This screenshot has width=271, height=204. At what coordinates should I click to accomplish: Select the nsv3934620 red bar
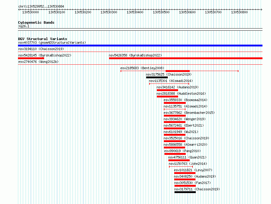[174, 122]
